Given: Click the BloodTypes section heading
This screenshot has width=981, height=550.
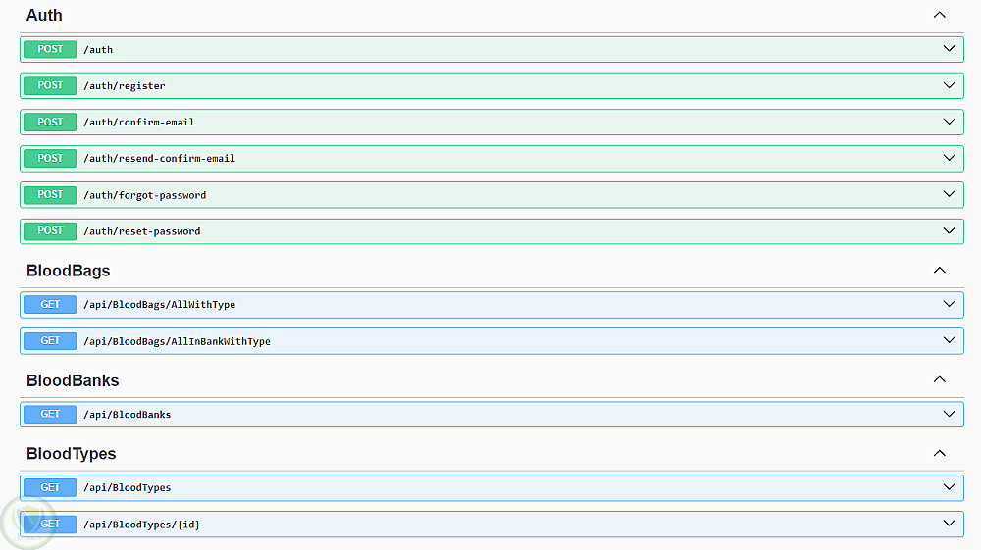Looking at the screenshot, I should pos(72,454).
